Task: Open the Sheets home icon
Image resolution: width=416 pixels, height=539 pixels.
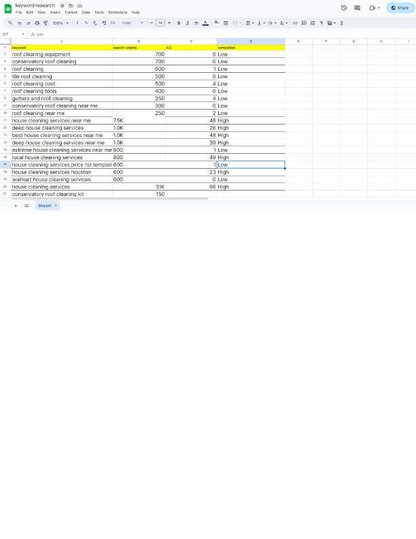Action: [x=8, y=8]
